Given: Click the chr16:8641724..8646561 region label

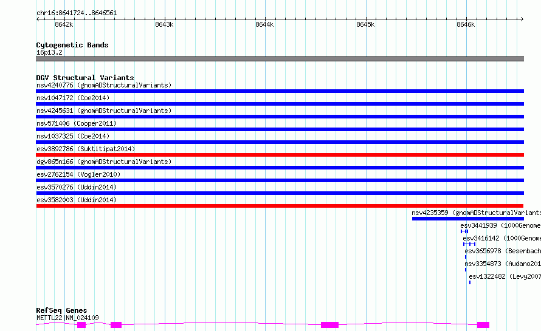Looking at the screenshot, I should [x=77, y=13].
